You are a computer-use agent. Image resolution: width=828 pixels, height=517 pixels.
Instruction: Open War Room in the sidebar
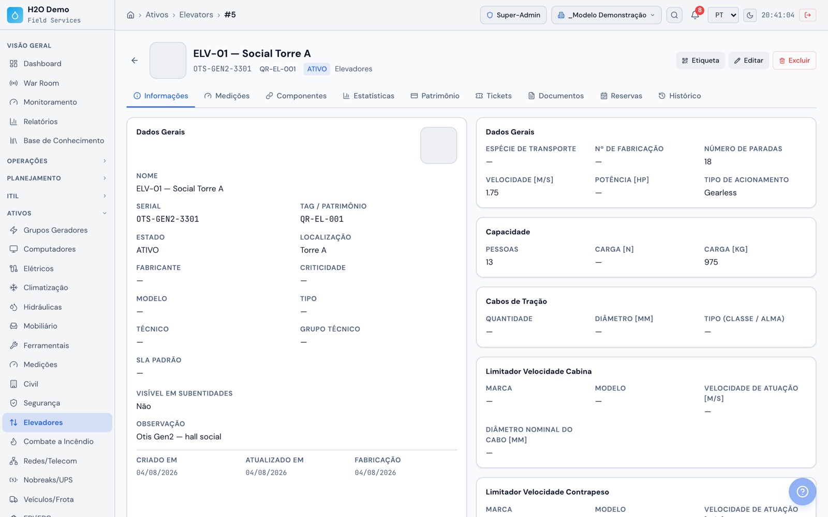[x=57, y=83]
